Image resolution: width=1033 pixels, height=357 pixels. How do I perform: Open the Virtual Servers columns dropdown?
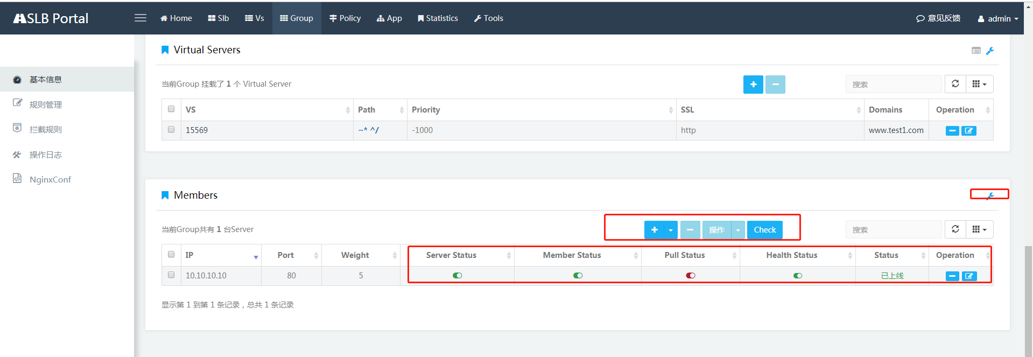click(979, 84)
